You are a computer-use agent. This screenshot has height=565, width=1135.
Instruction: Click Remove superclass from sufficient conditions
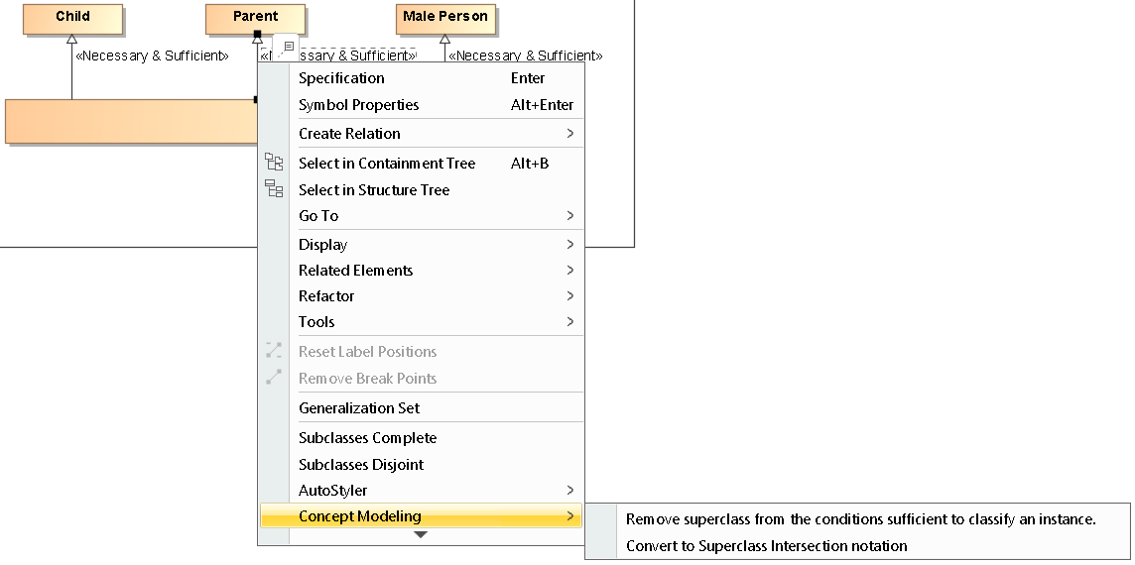click(x=860, y=519)
